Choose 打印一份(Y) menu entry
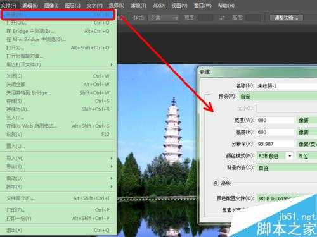 [58, 219]
